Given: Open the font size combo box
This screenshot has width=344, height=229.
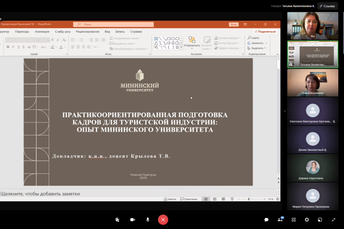Looking at the screenshot, I should coord(45,40).
